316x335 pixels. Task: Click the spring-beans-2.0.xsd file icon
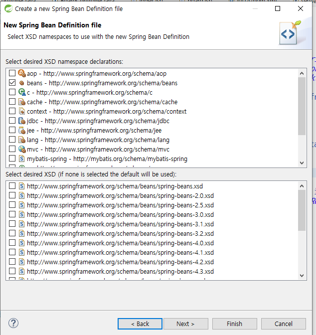pos(21,195)
